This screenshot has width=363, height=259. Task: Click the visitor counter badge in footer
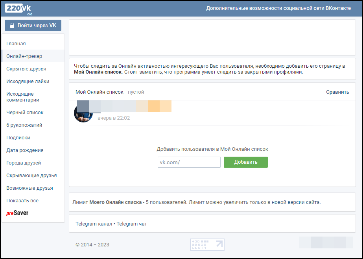[x=207, y=245]
